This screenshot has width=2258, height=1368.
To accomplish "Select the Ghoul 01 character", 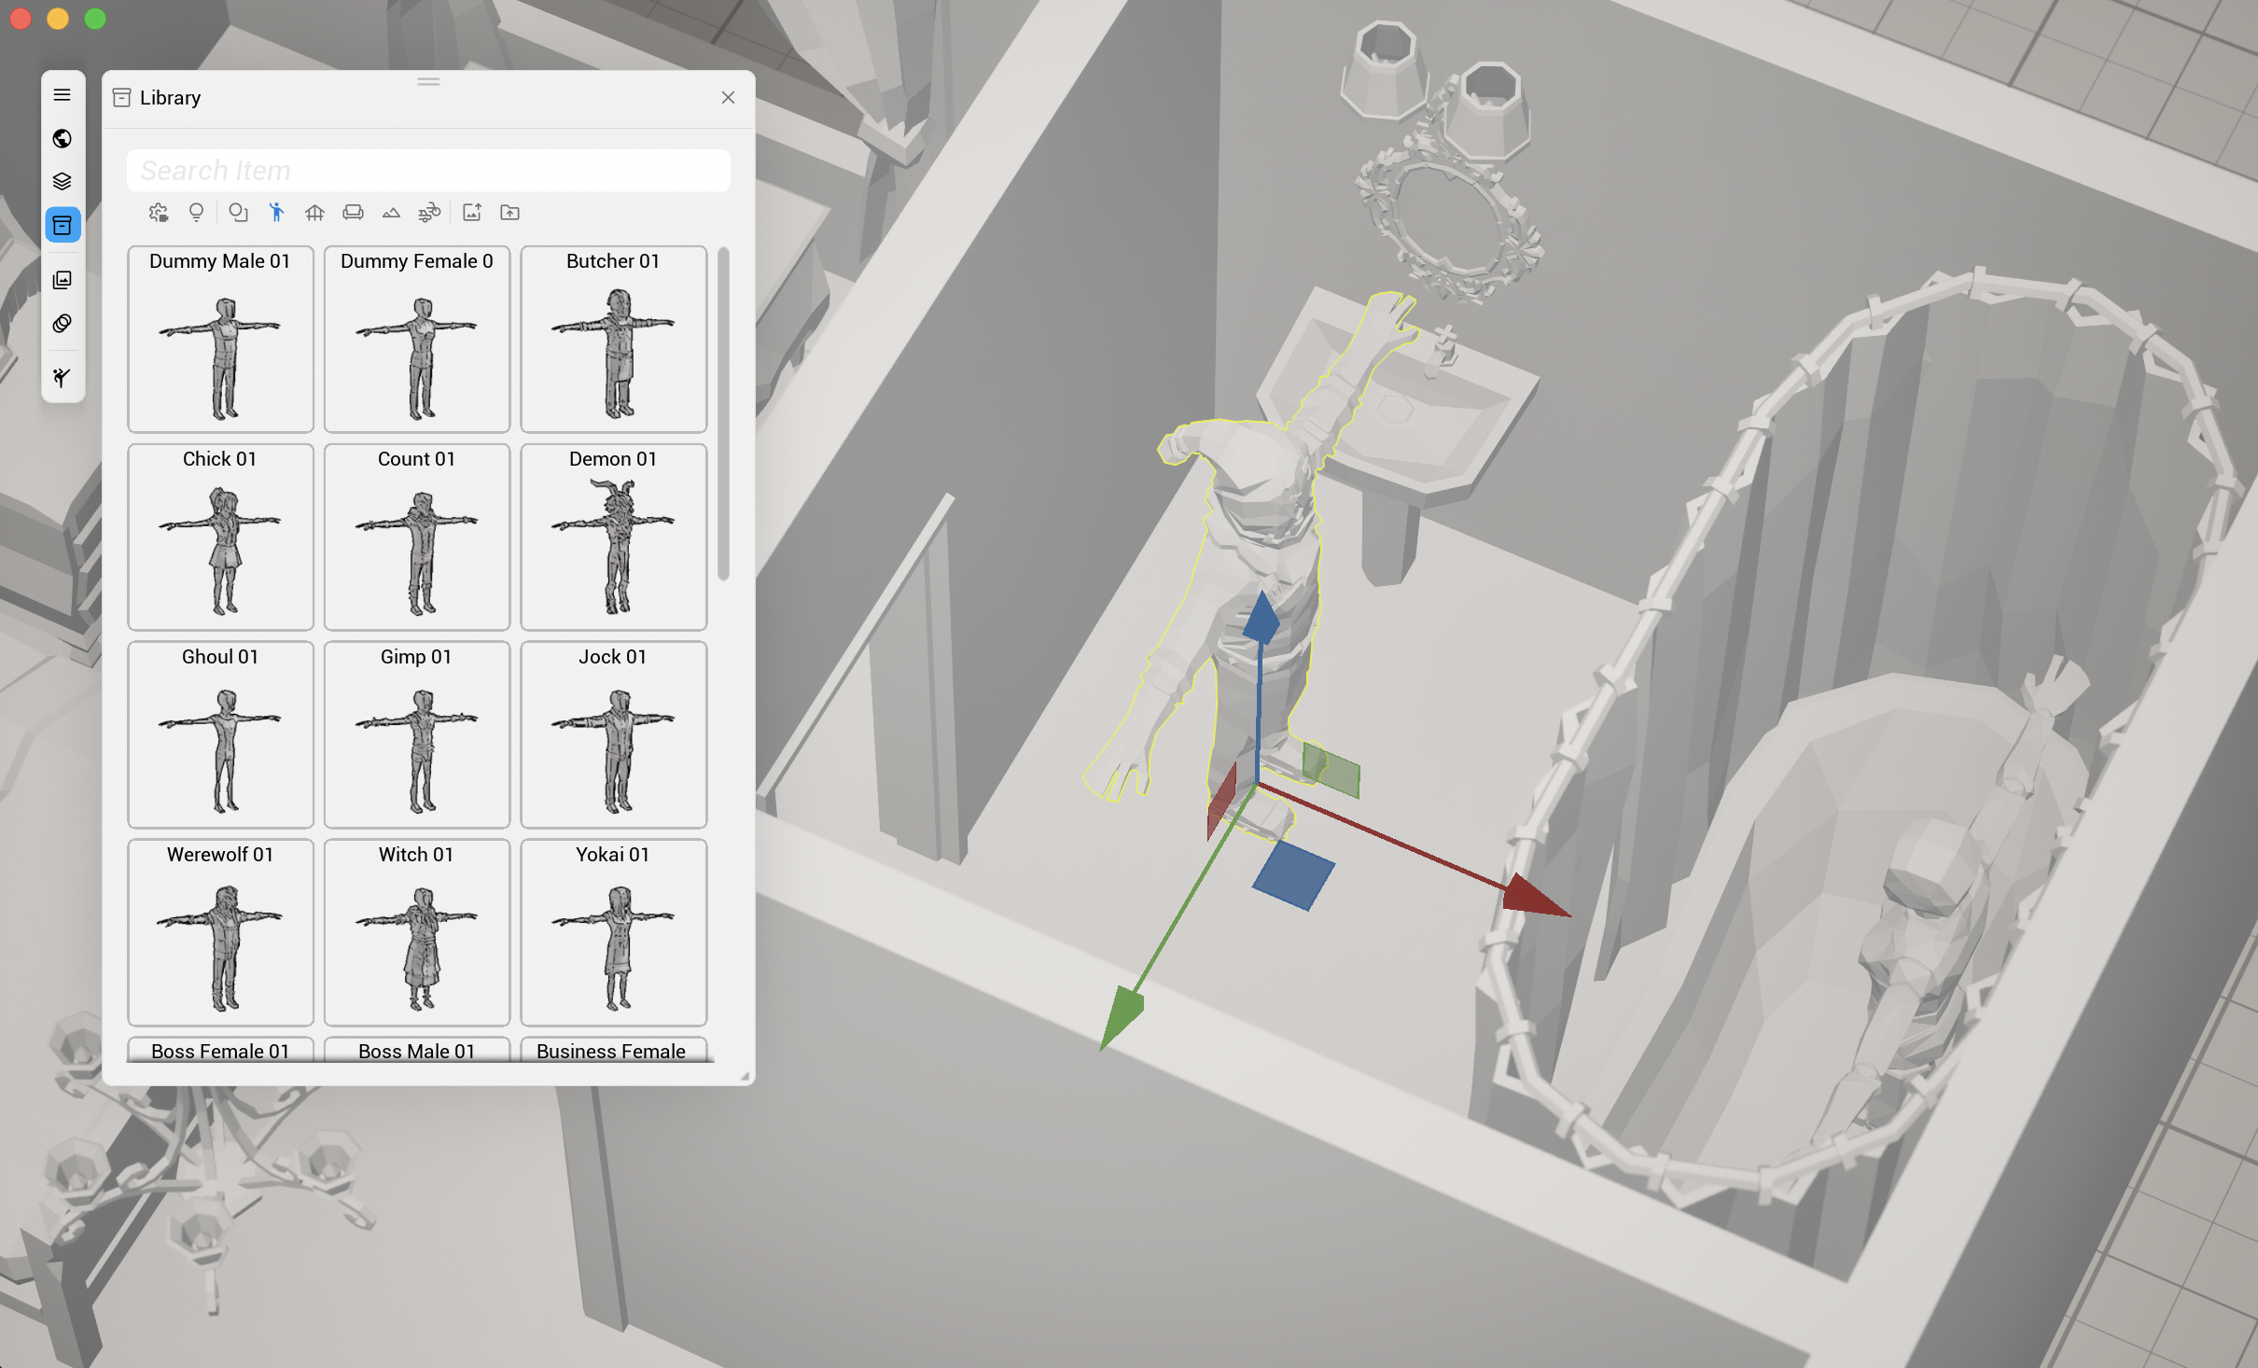I will tap(220, 735).
